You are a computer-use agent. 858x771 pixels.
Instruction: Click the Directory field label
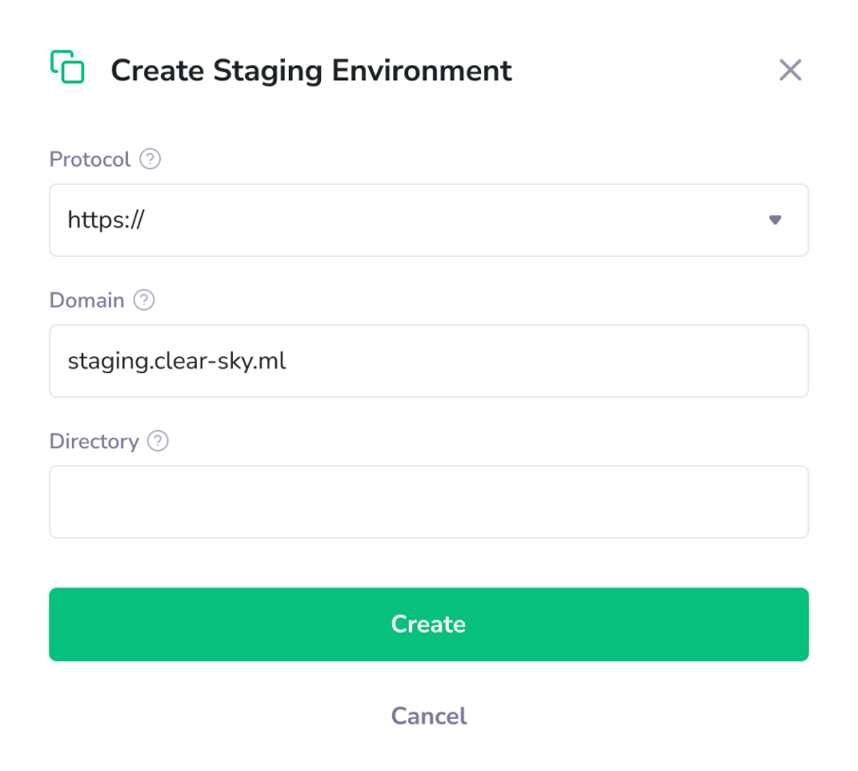coord(95,441)
